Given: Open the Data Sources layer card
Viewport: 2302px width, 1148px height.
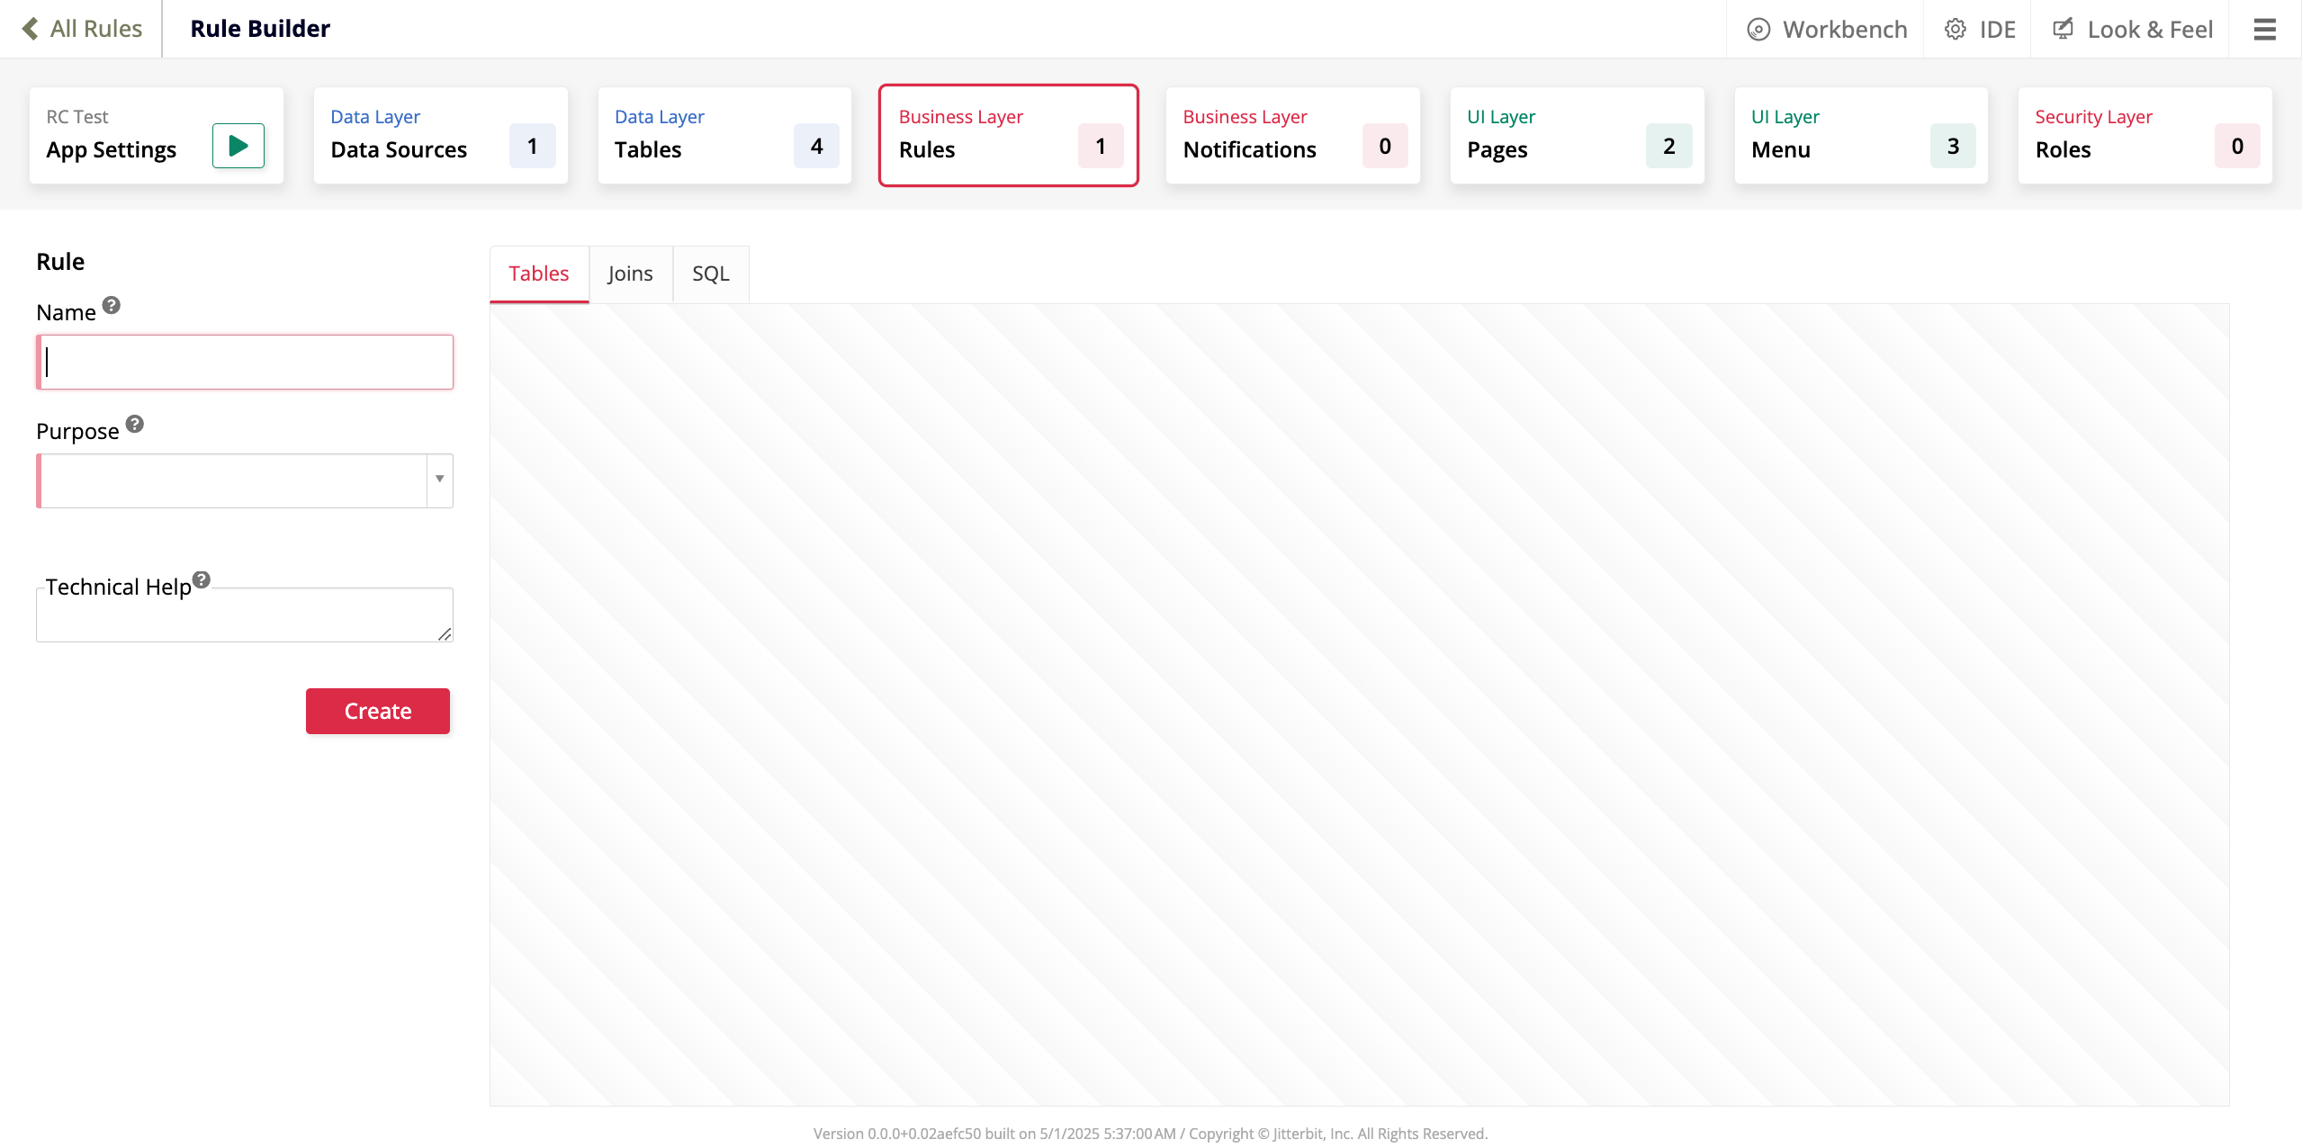Looking at the screenshot, I should (440, 136).
